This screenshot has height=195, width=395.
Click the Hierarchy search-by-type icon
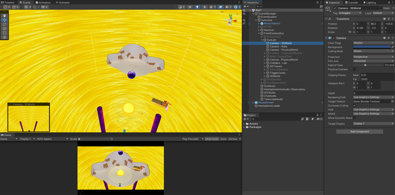[x=321, y=6]
